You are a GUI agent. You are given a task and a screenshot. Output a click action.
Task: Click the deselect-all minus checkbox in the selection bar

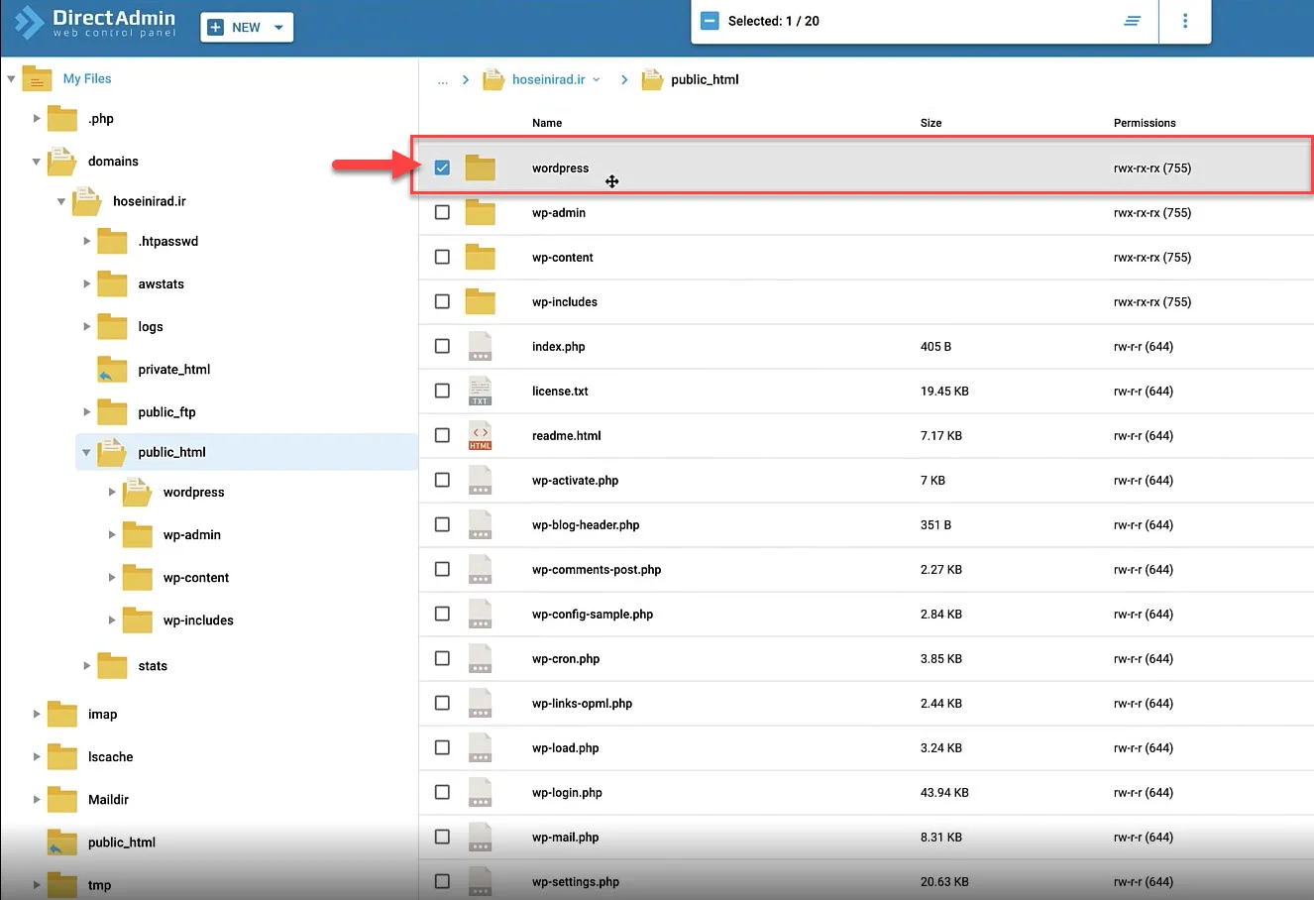(x=710, y=21)
